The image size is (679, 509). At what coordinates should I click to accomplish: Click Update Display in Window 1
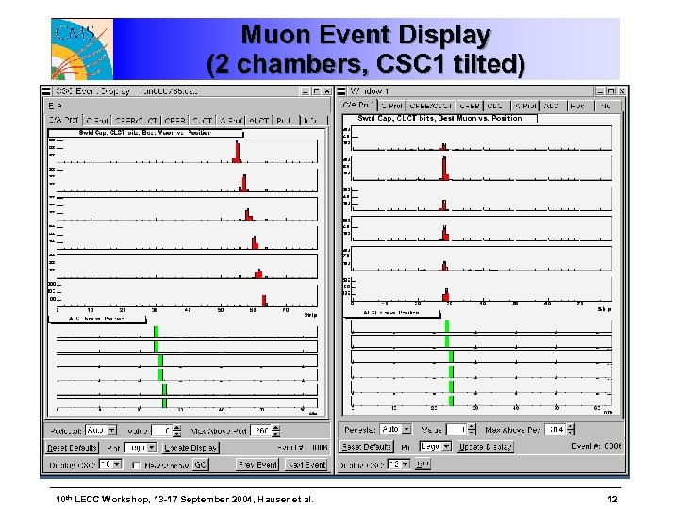pyautogui.click(x=486, y=446)
